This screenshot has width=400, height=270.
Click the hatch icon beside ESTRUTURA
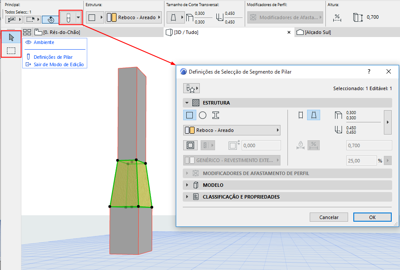tap(196, 103)
